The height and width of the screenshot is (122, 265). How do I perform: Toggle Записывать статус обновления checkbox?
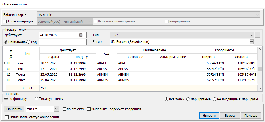tap(7, 117)
